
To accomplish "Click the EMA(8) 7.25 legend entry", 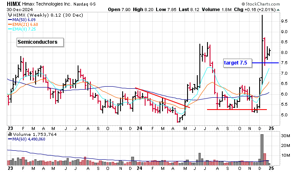I will (22, 29).
